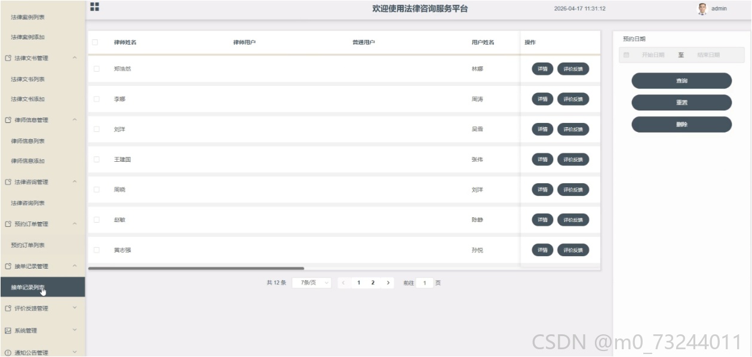Collapse the 法律文书管理 section chevron
Image resolution: width=752 pixels, height=357 pixels.
75,58
